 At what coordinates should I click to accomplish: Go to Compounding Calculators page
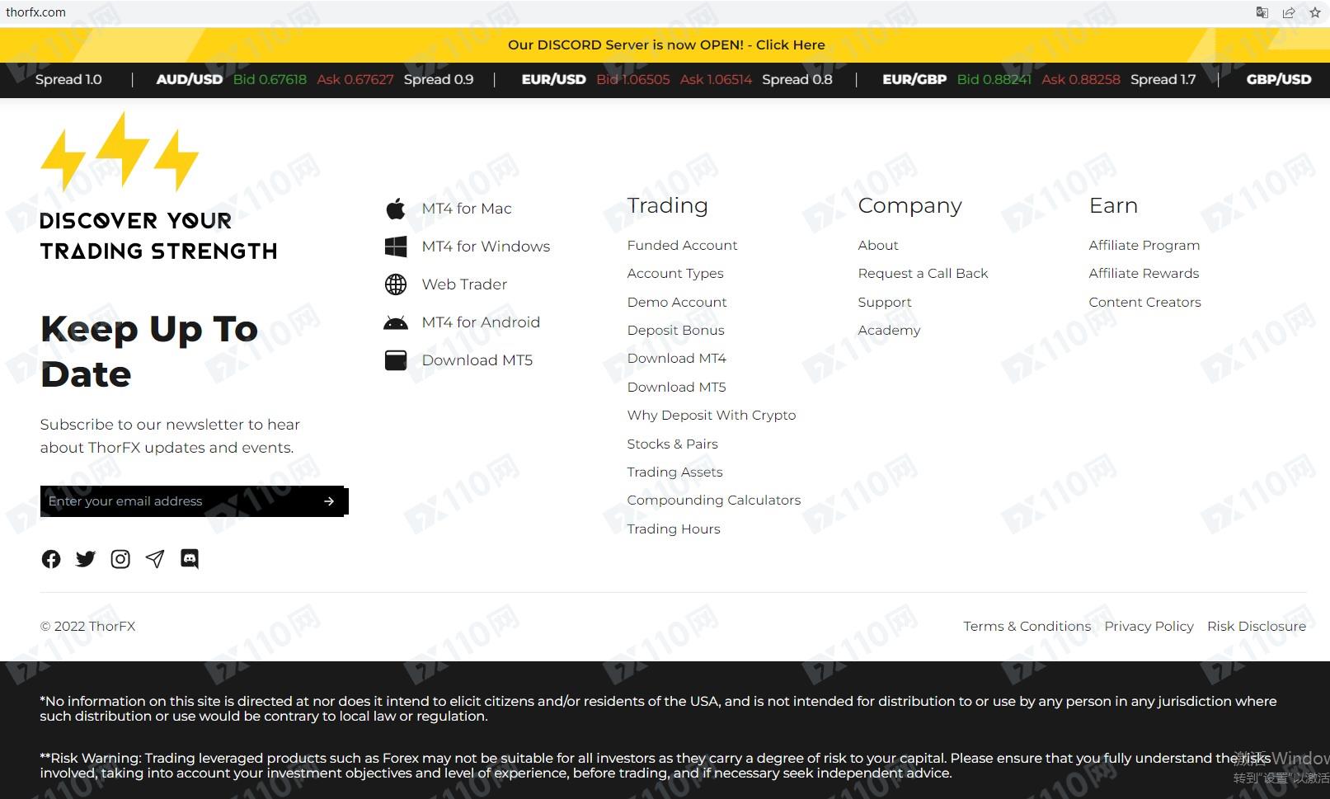[713, 500]
